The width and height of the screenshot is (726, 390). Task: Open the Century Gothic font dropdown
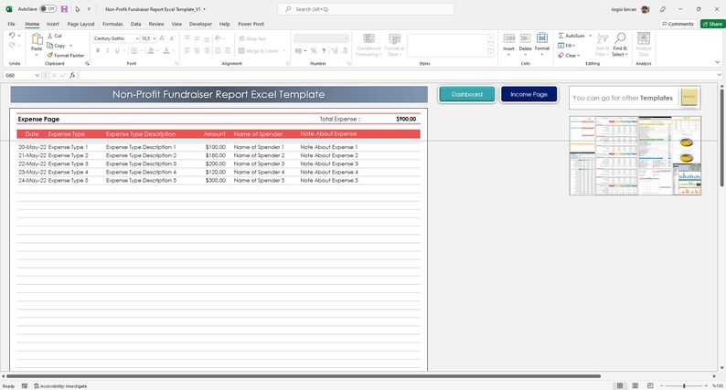point(137,38)
